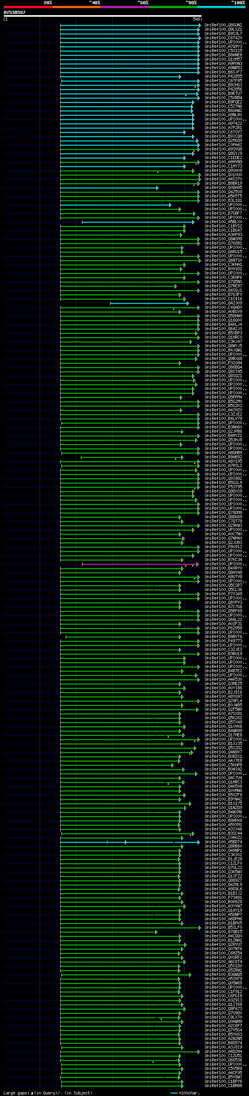249x1096 pixels.
Task: Select hit UniRef100_P32084
Action: tap(223, 364)
